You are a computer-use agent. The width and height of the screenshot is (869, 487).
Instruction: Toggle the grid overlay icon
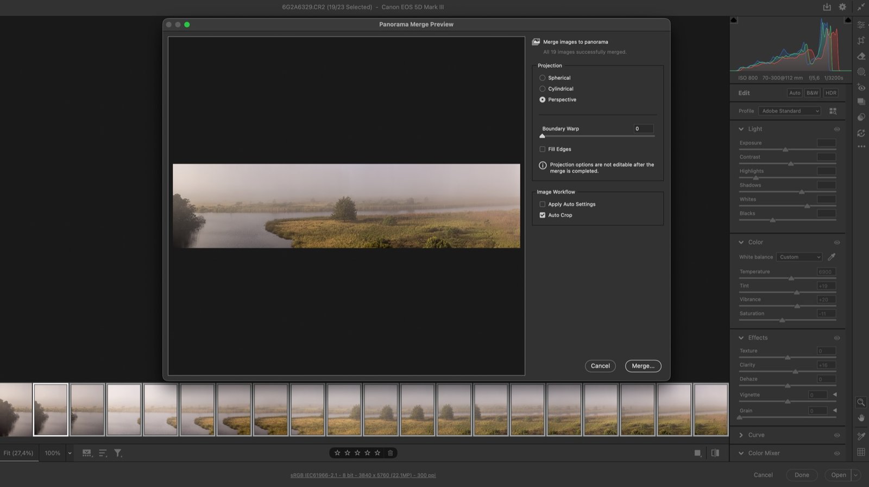click(861, 452)
